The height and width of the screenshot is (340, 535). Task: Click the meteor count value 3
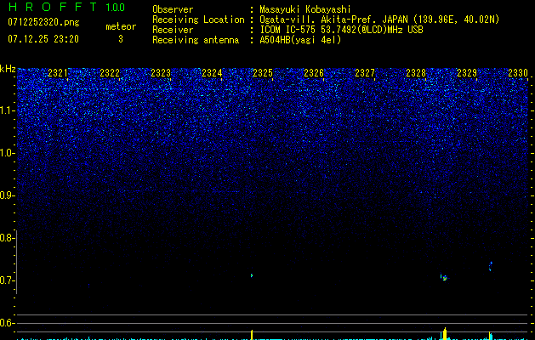[x=121, y=39]
